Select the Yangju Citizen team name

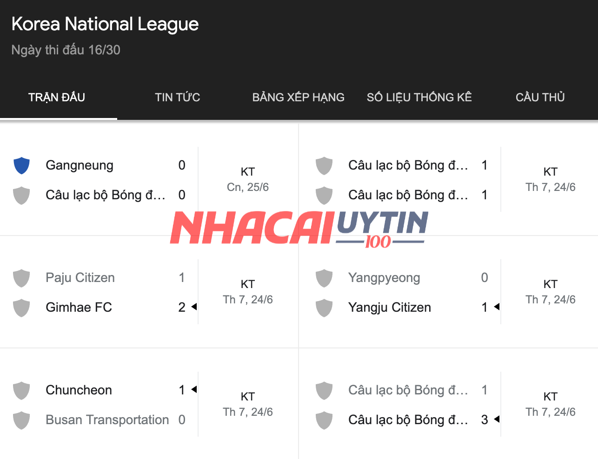(390, 308)
